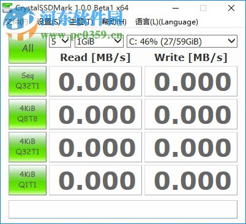Open the 文件(F) menu

(x=17, y=22)
